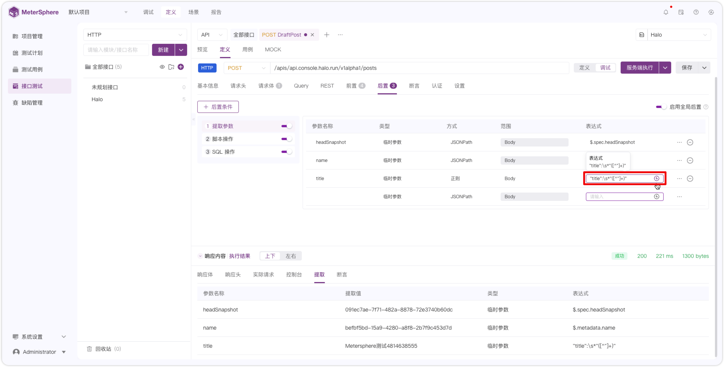Open the 执行结果 link

(x=240, y=256)
